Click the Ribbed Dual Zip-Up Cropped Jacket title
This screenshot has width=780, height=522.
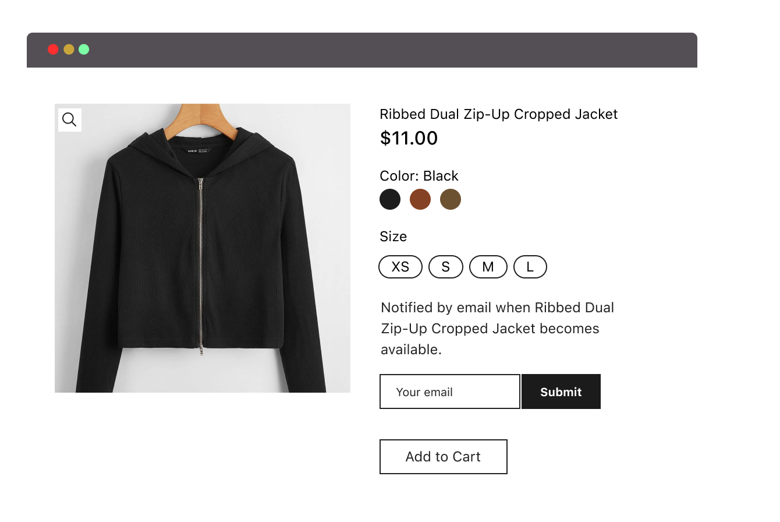[x=499, y=114]
